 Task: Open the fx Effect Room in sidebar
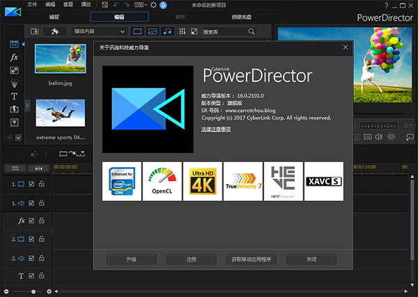(14, 58)
